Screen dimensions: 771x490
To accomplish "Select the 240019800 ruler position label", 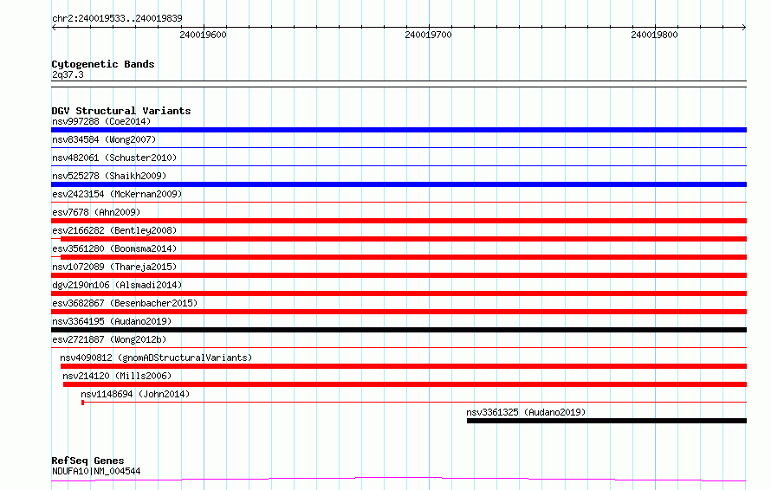I will (x=654, y=35).
